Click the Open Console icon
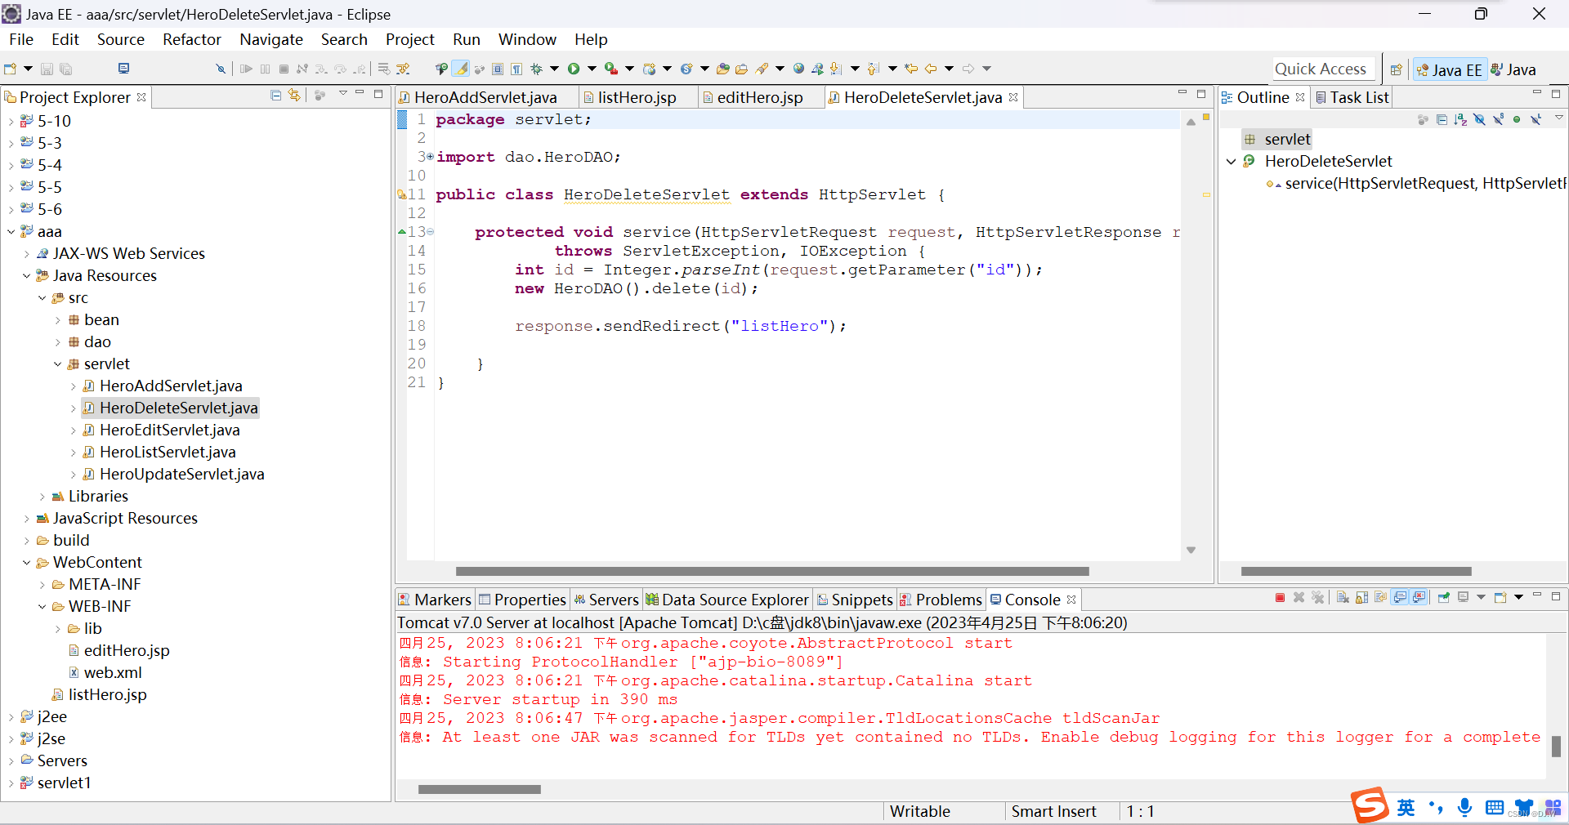 click(1500, 598)
